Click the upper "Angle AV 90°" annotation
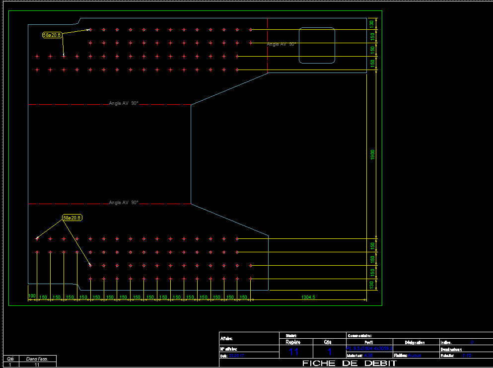 click(x=281, y=44)
